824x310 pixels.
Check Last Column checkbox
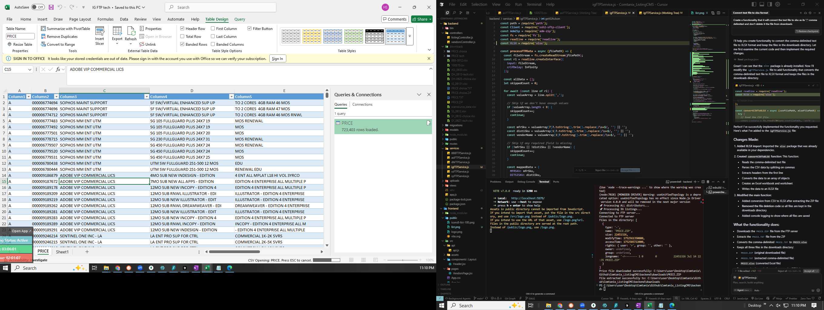pos(213,36)
